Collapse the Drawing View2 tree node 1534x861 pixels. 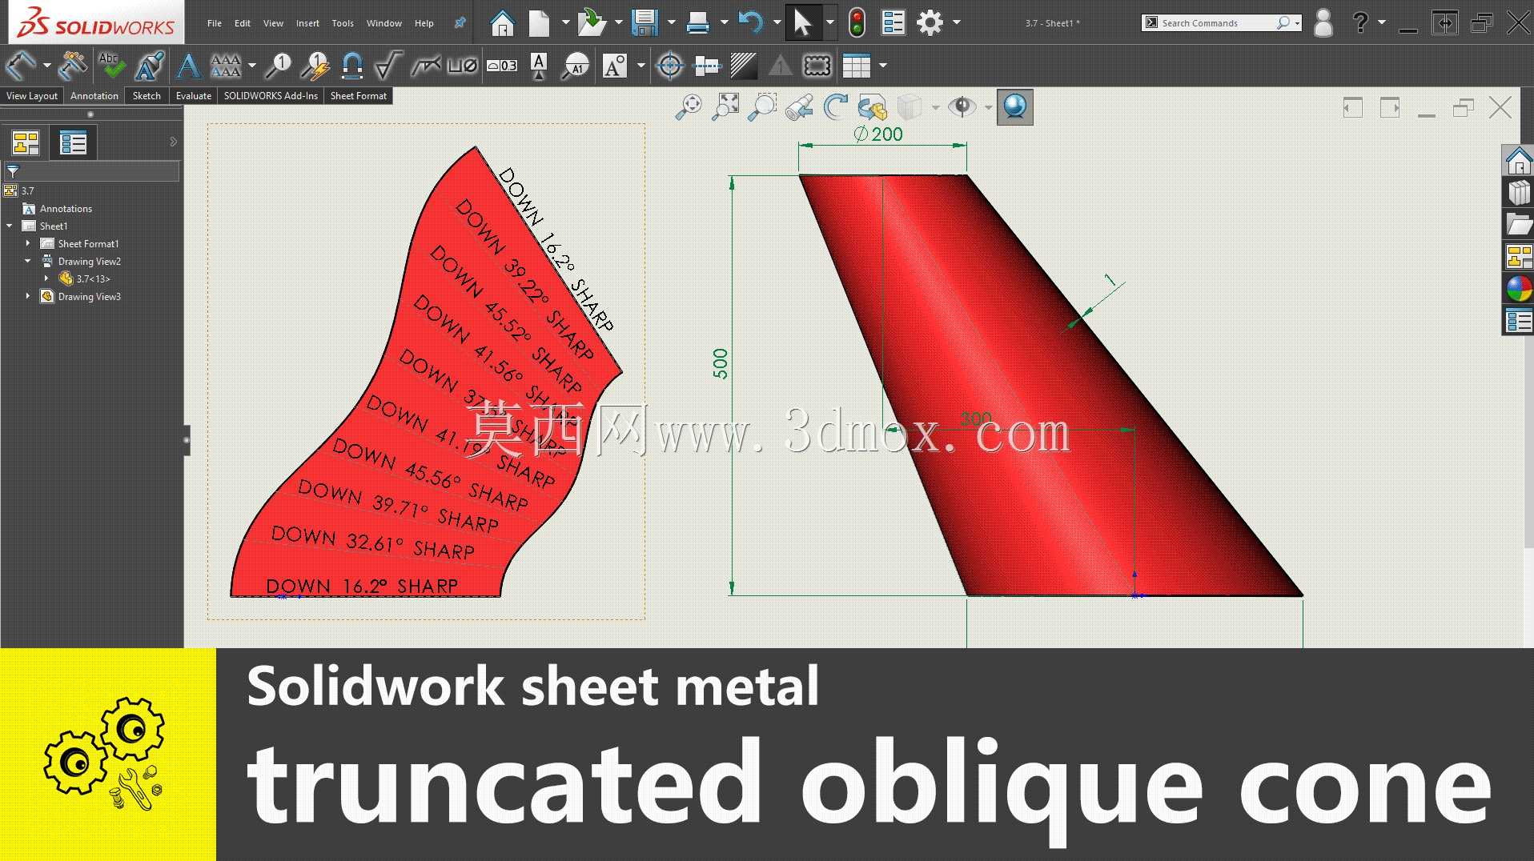[28, 261]
